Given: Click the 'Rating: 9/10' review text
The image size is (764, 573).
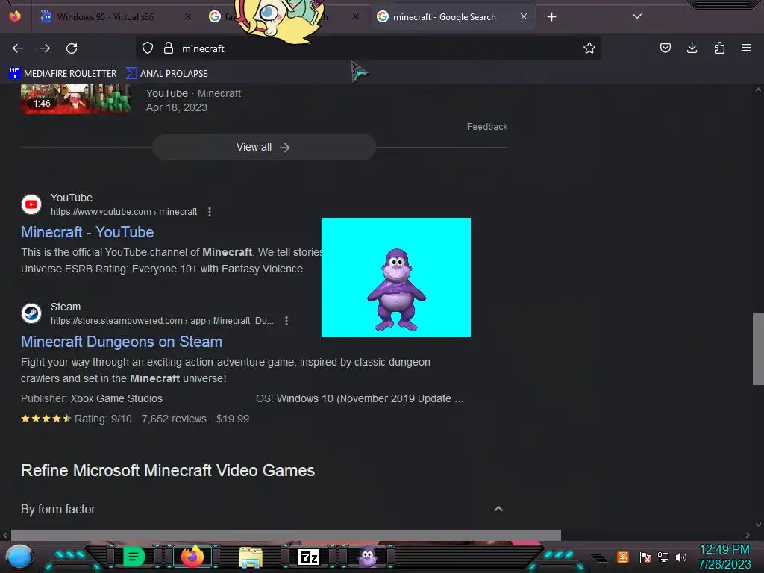Looking at the screenshot, I should coord(103,419).
